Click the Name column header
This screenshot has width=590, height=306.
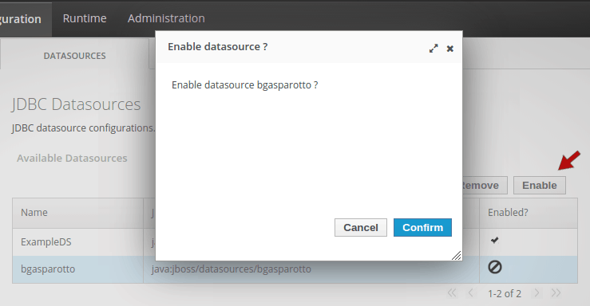[x=78, y=213]
